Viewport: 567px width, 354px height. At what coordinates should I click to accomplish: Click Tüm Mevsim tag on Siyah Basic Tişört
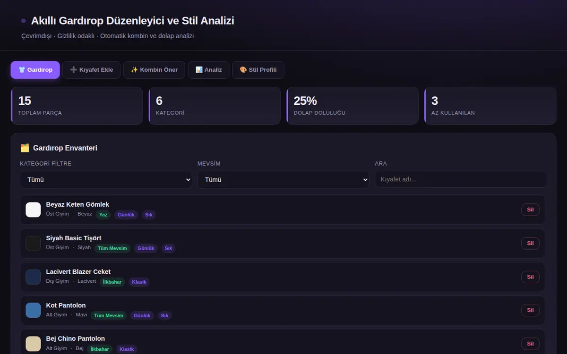112,248
